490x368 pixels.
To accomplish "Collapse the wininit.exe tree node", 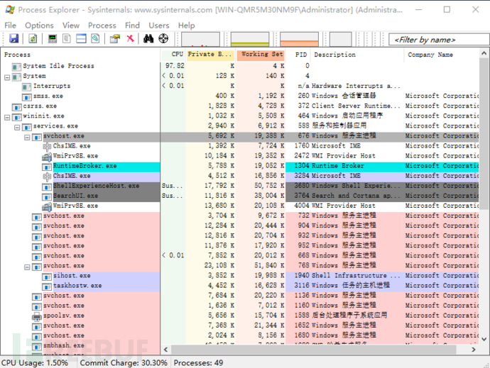I will 7,118.
